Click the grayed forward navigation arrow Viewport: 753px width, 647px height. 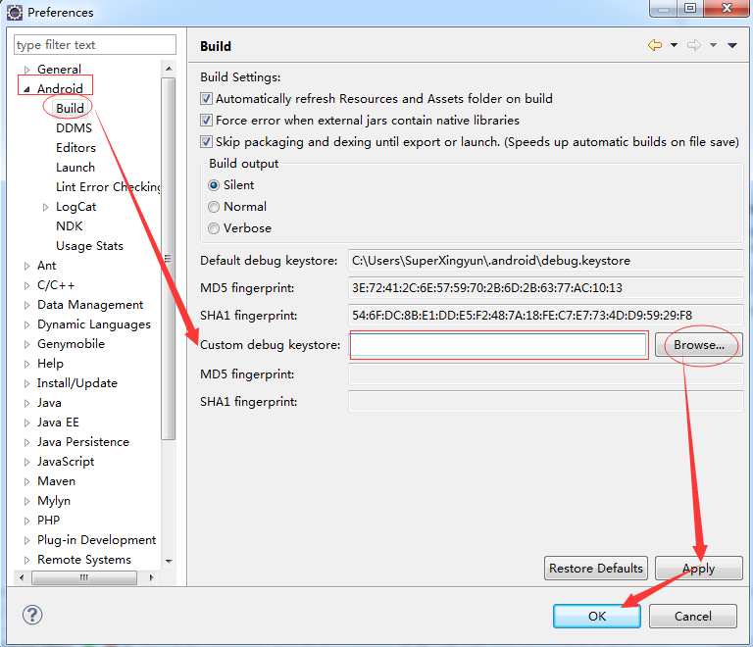click(x=694, y=45)
